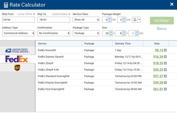
Task: Open the Lamar Office ship-from dropdown
Action: (x=26, y=14)
